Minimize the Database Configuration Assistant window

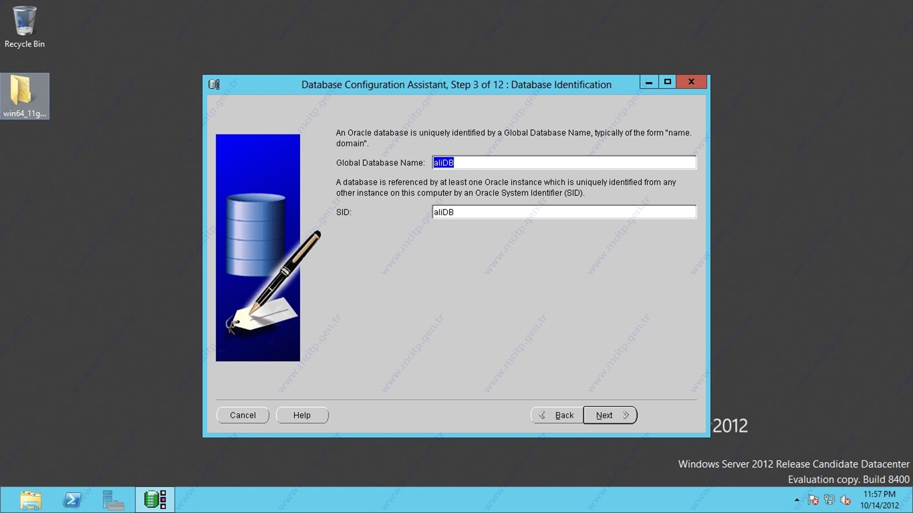tap(648, 82)
